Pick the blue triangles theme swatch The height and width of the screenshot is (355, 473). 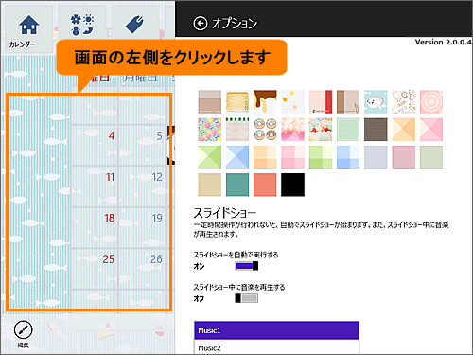click(x=237, y=157)
